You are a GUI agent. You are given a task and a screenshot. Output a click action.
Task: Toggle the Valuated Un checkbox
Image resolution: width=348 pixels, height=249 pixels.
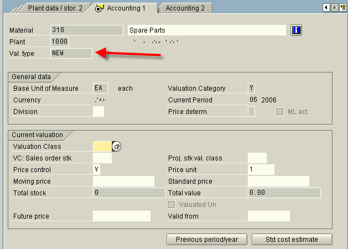172,205
